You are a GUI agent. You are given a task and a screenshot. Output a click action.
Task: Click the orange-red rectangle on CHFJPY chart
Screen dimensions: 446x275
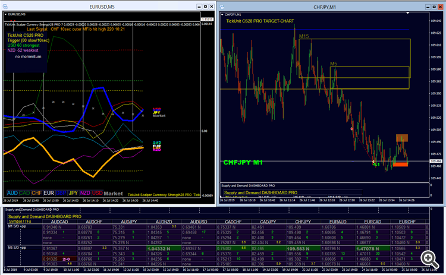pos(400,164)
